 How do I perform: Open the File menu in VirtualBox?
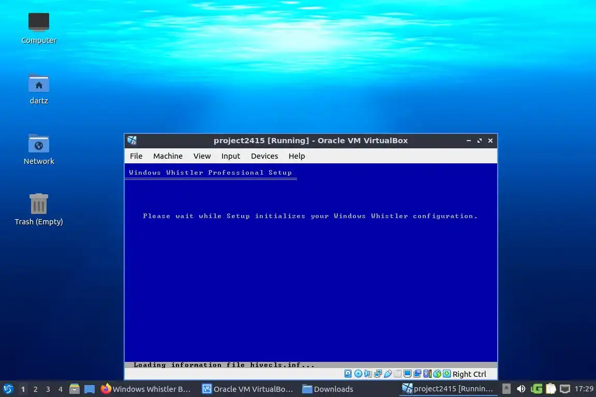pos(136,156)
